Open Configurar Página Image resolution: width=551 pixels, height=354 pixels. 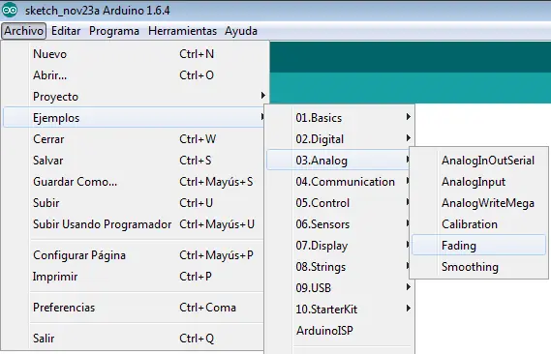coord(134,255)
